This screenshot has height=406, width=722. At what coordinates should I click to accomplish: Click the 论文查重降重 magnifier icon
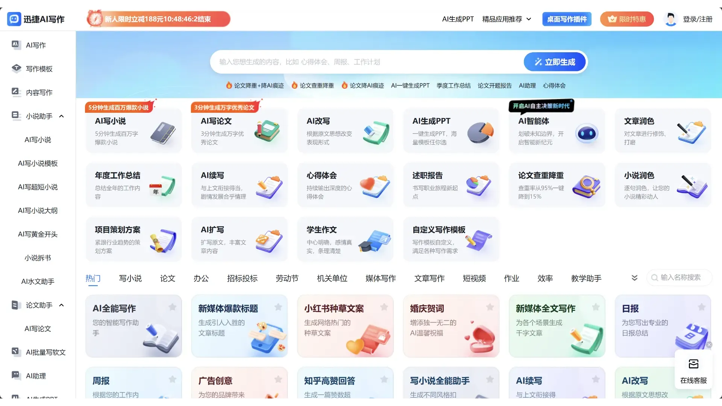[586, 187]
